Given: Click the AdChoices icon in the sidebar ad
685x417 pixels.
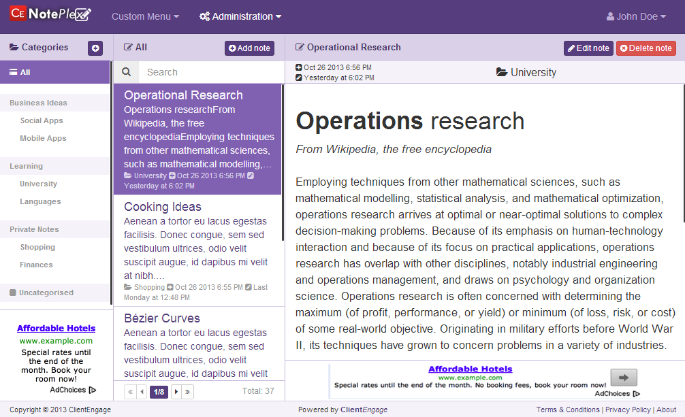Looking at the screenshot, I should click(93, 390).
